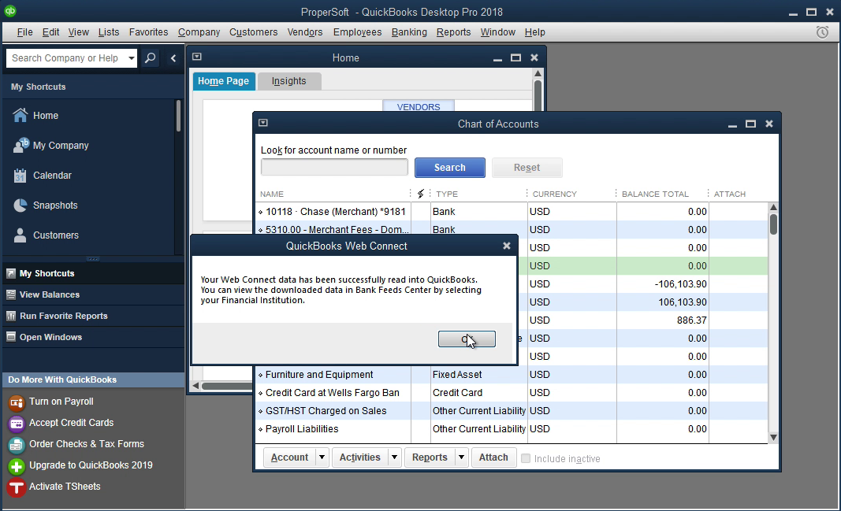This screenshot has width=841, height=511.
Task: Click the -106,103.90 balance value
Action: click(681, 284)
